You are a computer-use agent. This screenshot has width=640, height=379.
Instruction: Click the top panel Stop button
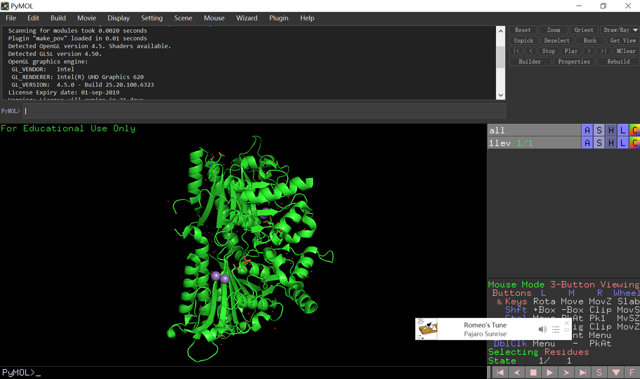[549, 51]
